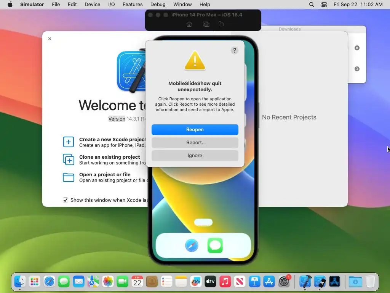Open Photos from the Dock
Screen dimensions: 390x293
pyautogui.click(x=108, y=282)
